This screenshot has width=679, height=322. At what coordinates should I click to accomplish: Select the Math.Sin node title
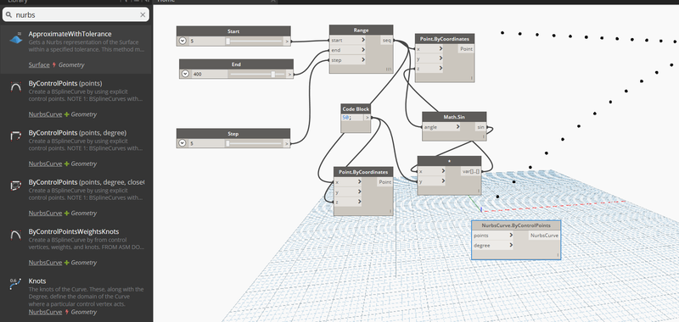click(x=454, y=117)
